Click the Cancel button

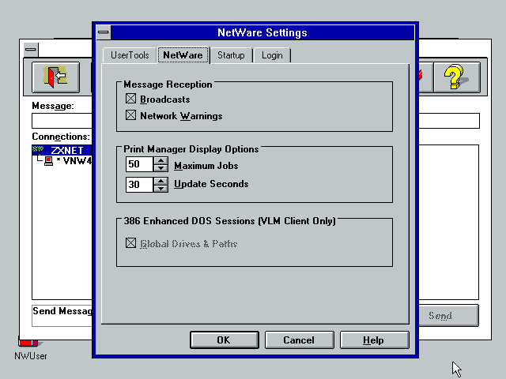pyautogui.click(x=299, y=340)
